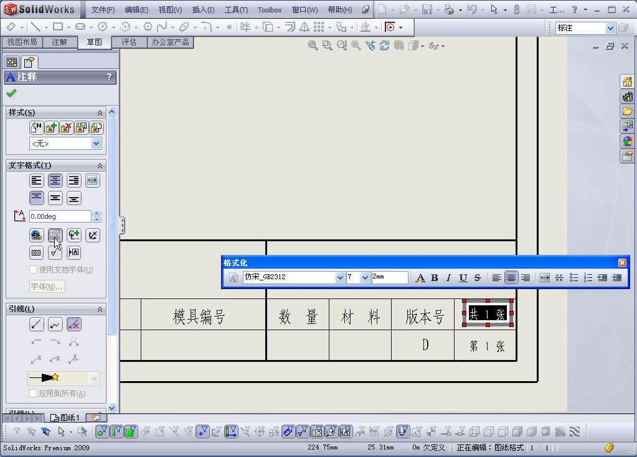The image size is (637, 457).
Task: Click the line sketch tool
Action: click(35, 27)
